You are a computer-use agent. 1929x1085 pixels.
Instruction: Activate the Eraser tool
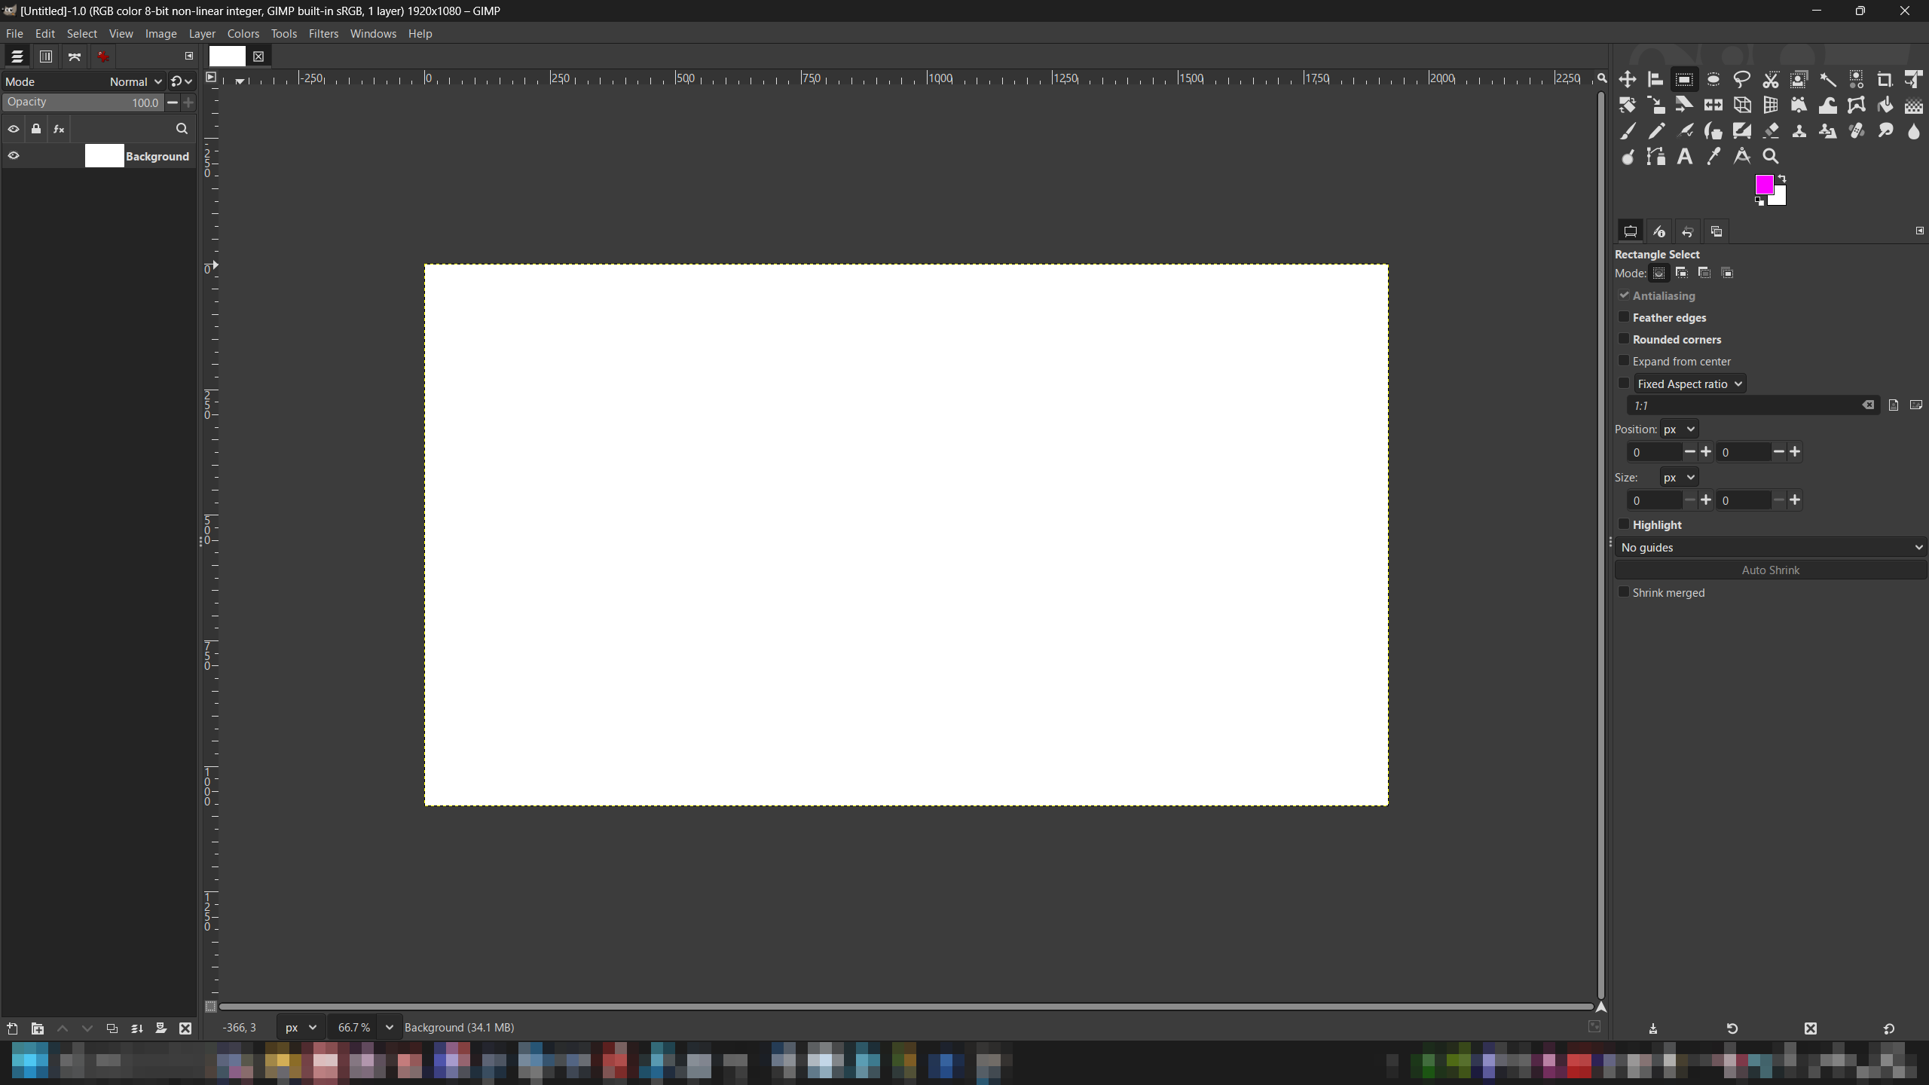(1771, 131)
